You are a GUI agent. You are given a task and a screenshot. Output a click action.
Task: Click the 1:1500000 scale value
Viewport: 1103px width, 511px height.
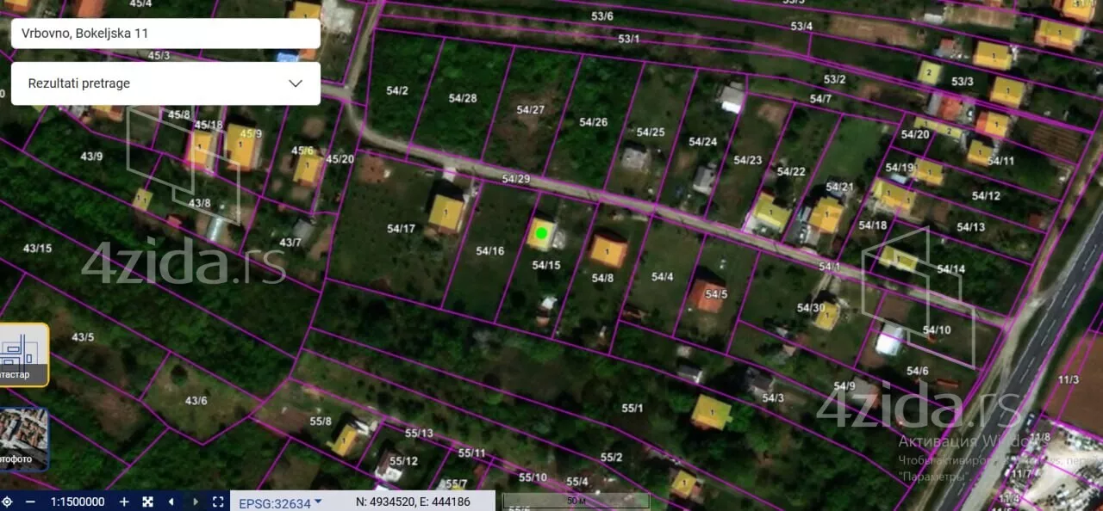(x=78, y=502)
